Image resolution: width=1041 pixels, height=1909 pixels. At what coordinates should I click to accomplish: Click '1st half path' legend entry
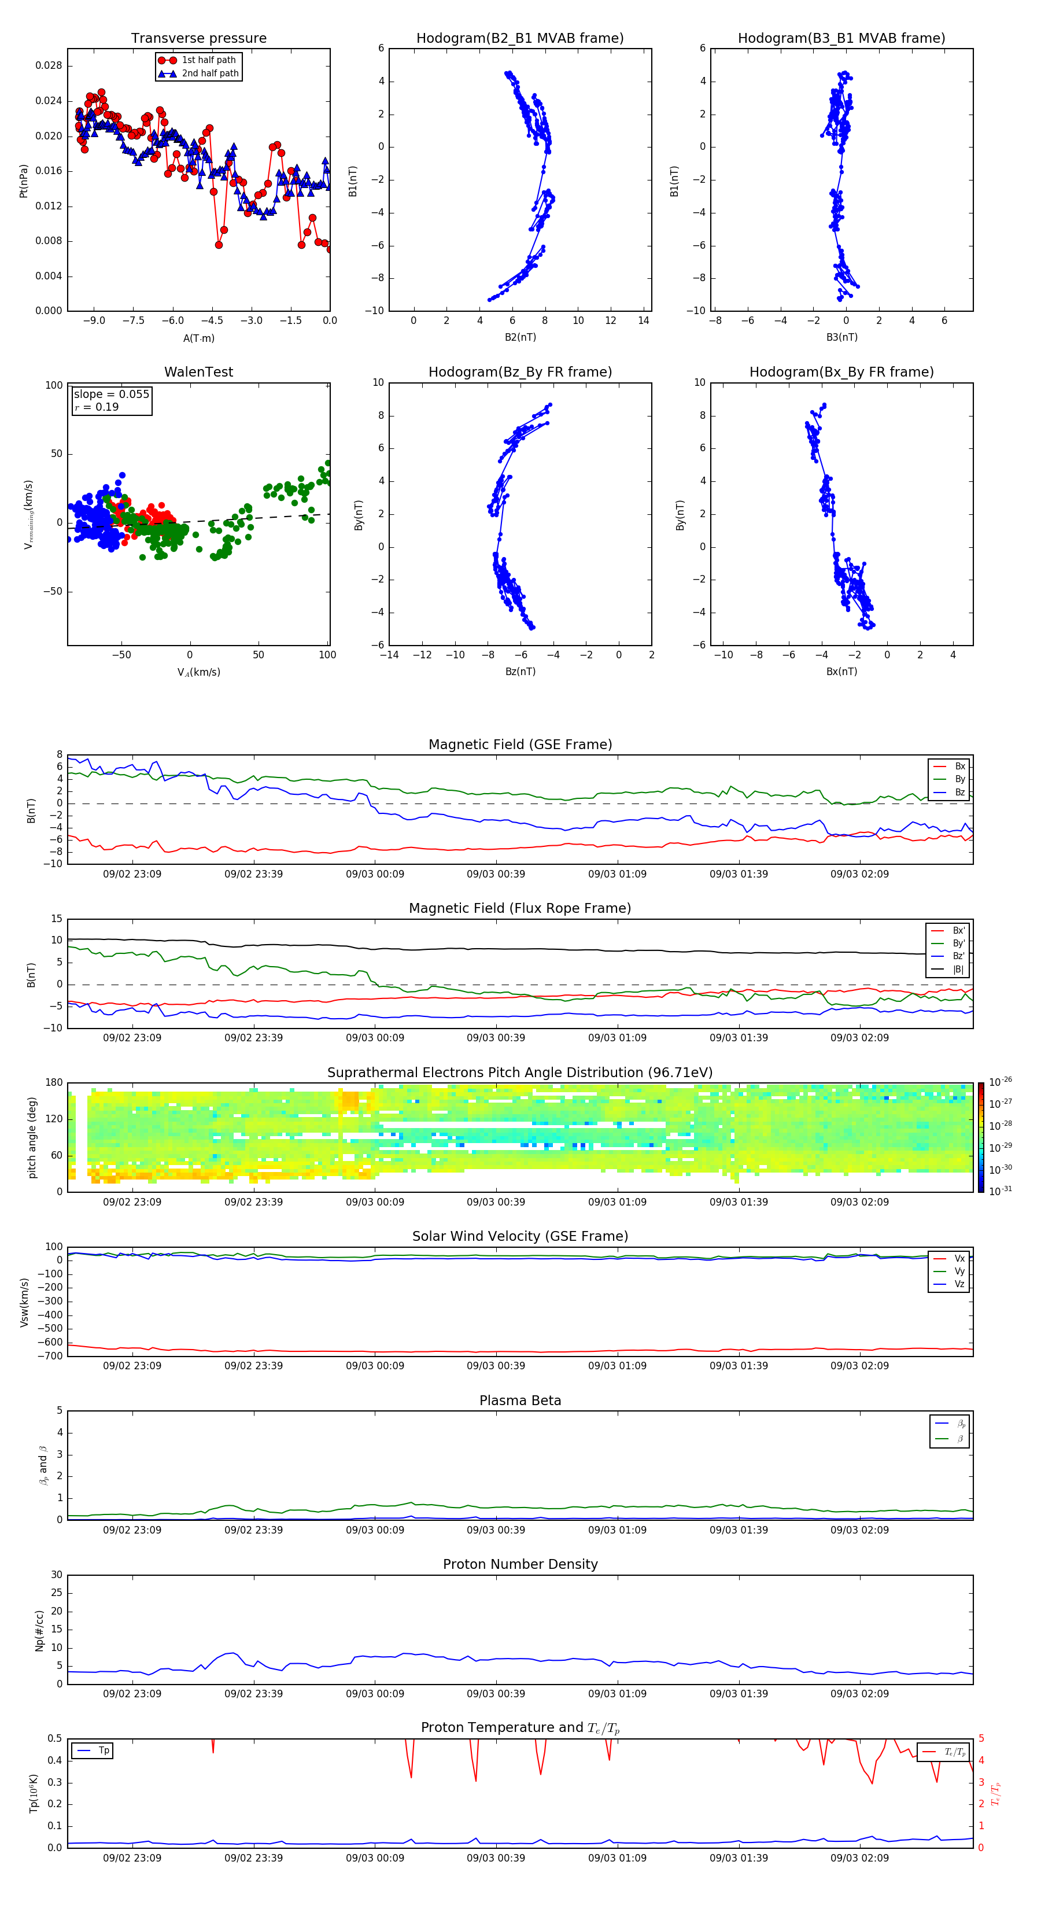(x=198, y=60)
